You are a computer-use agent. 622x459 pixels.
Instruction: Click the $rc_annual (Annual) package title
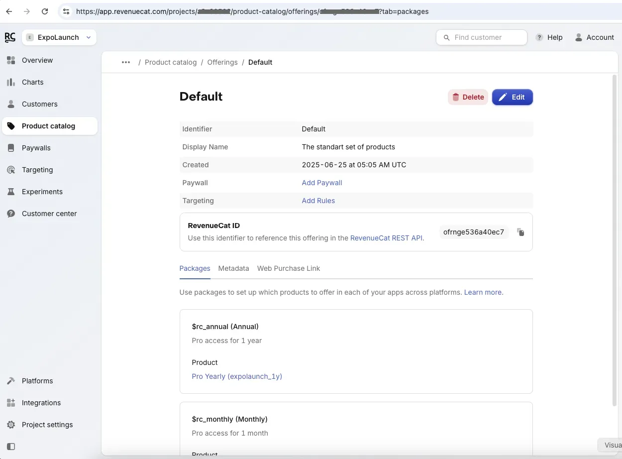[225, 327]
